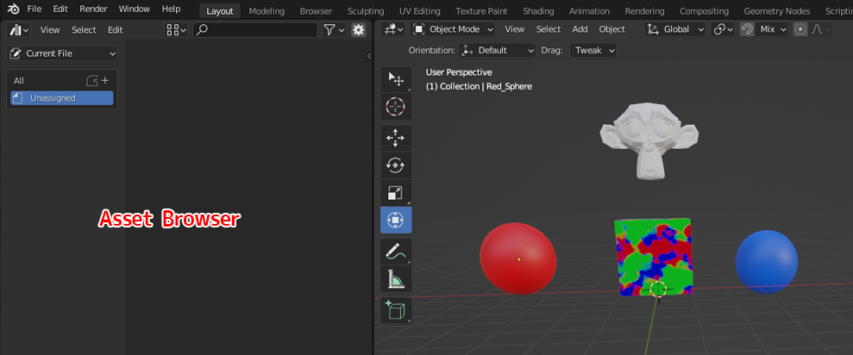Screen dimensions: 853x355
Task: Choose the Scale tool
Action: [396, 193]
